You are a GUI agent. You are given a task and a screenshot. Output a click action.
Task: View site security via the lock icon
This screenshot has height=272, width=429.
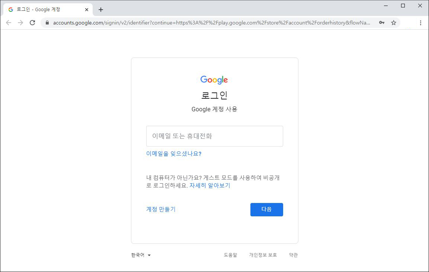(47, 23)
